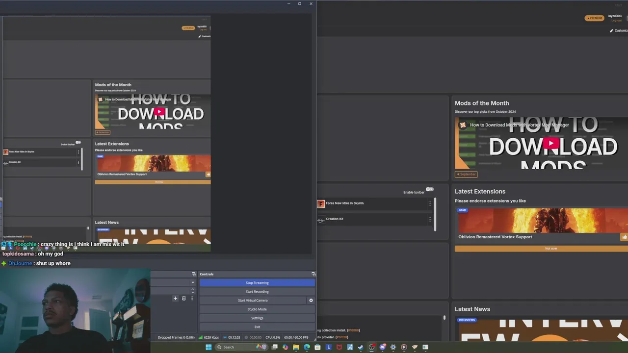628x353 pixels.
Task: Click the September button under video
Action: pyautogui.click(x=466, y=174)
